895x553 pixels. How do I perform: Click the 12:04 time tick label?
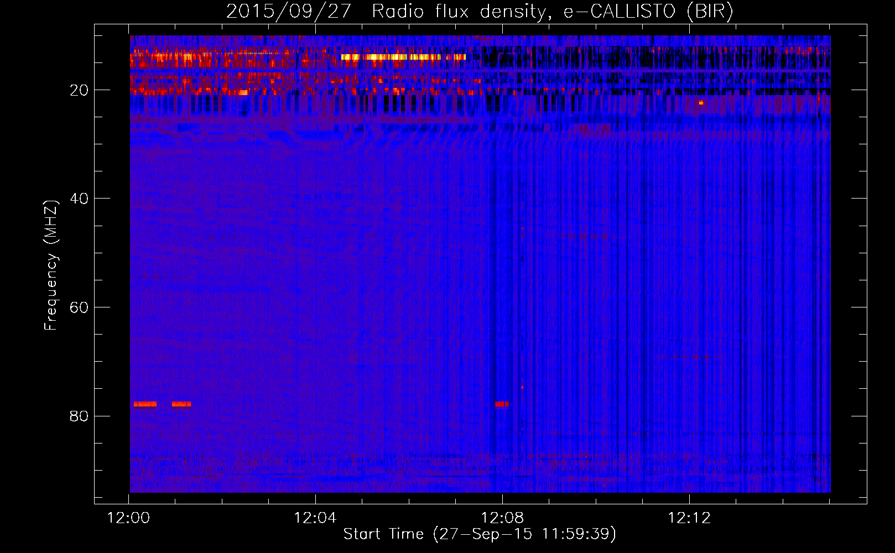point(315,518)
